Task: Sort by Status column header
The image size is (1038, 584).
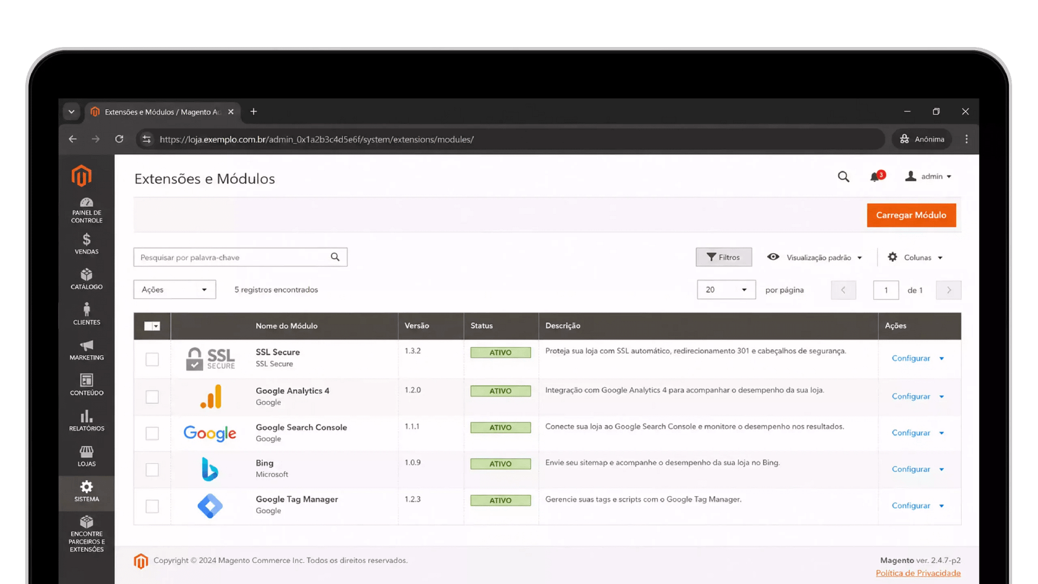Action: 482,326
